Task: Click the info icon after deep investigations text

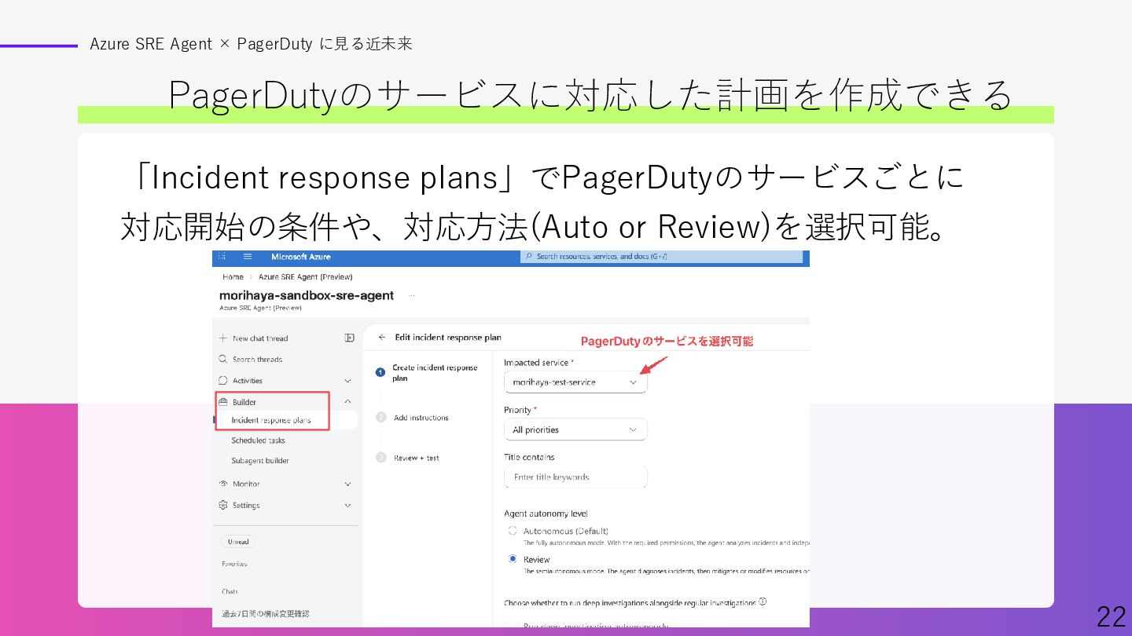Action: (x=763, y=602)
